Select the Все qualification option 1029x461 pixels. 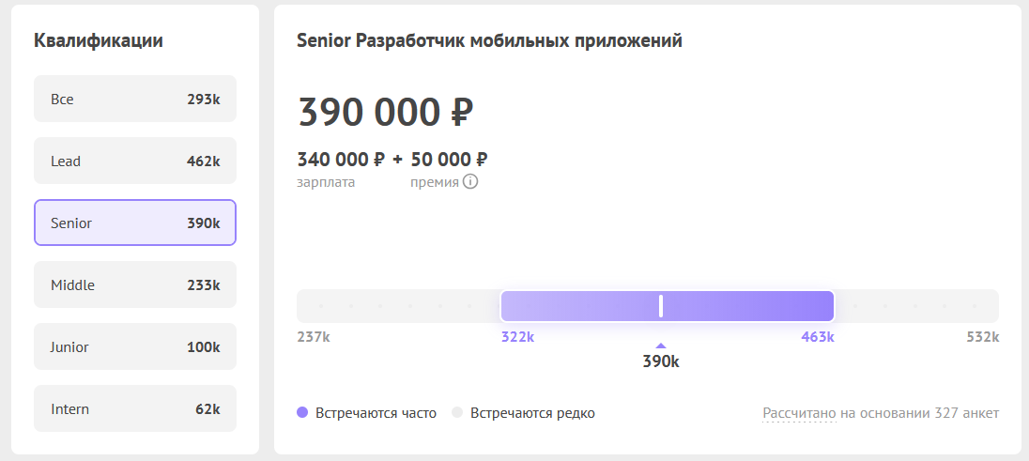pos(135,99)
